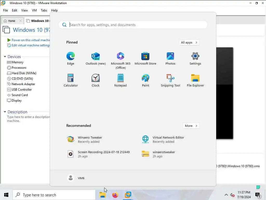266x200 pixels.
Task: Open the Edge pinned app
Action: tap(71, 59)
